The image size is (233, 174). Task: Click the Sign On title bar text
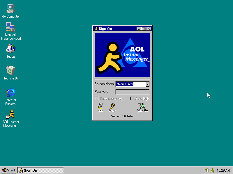(x=105, y=29)
